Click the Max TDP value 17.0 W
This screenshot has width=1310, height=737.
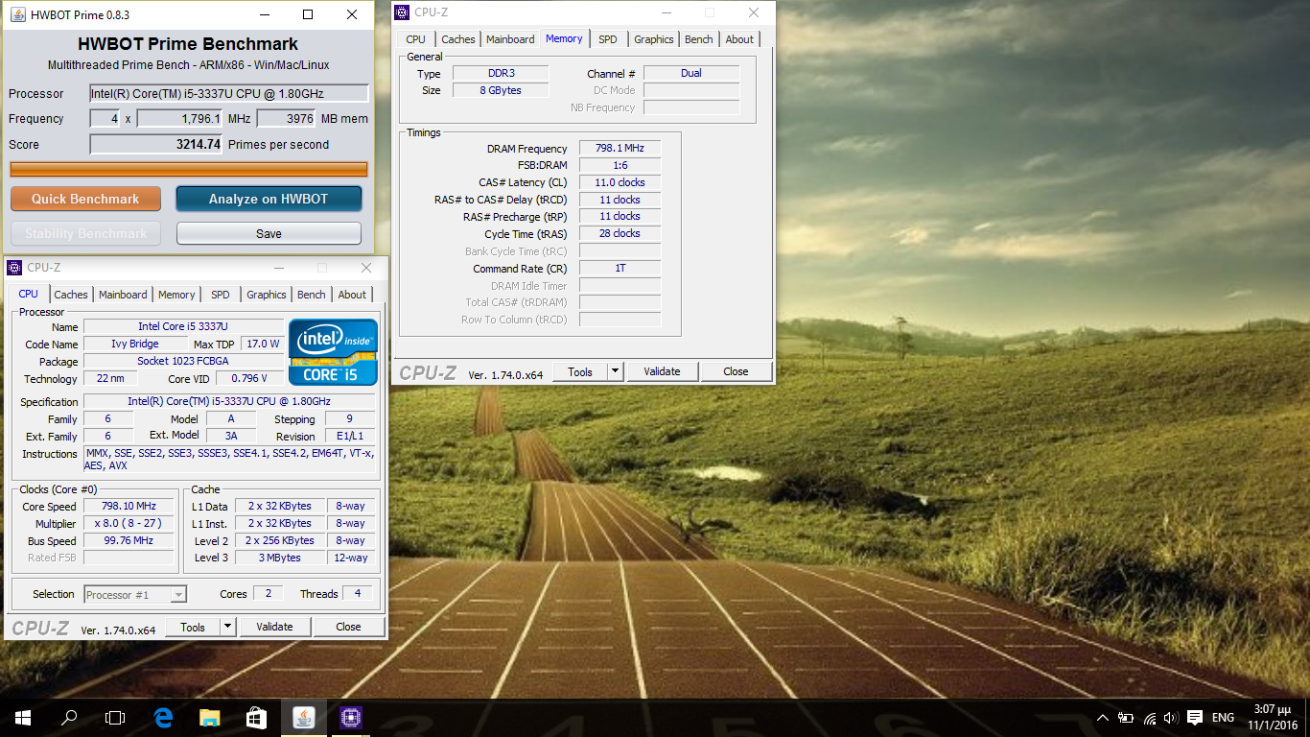262,344
